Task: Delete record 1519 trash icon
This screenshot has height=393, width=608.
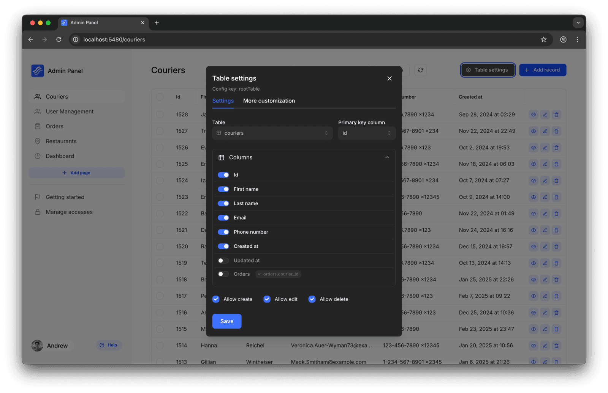Action: pos(556,263)
